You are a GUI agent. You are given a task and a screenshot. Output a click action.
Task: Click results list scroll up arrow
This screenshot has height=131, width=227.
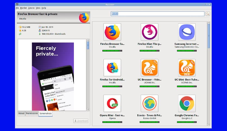[209, 23]
